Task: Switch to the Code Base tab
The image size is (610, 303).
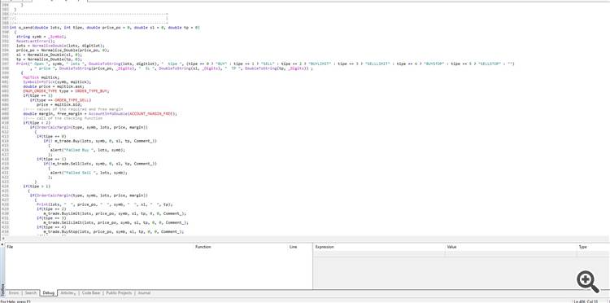Action: pos(91,293)
